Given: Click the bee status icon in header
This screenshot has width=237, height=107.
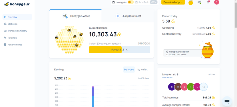Looking at the screenshot, I should click(x=199, y=2).
